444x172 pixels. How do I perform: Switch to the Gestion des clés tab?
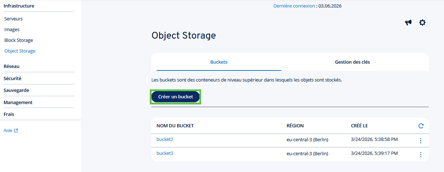[352, 62]
